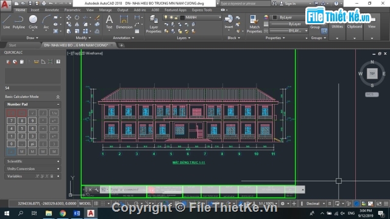Click the Move tool in Modify panel
Screen dimensions: 390x219
[69, 18]
